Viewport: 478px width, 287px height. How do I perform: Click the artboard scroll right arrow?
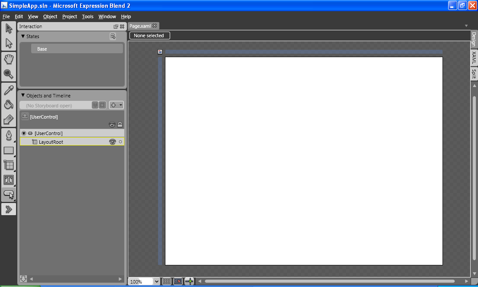click(466, 281)
